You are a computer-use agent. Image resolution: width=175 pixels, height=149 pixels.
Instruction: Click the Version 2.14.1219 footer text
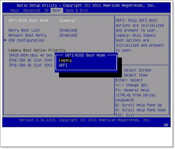[85, 120]
